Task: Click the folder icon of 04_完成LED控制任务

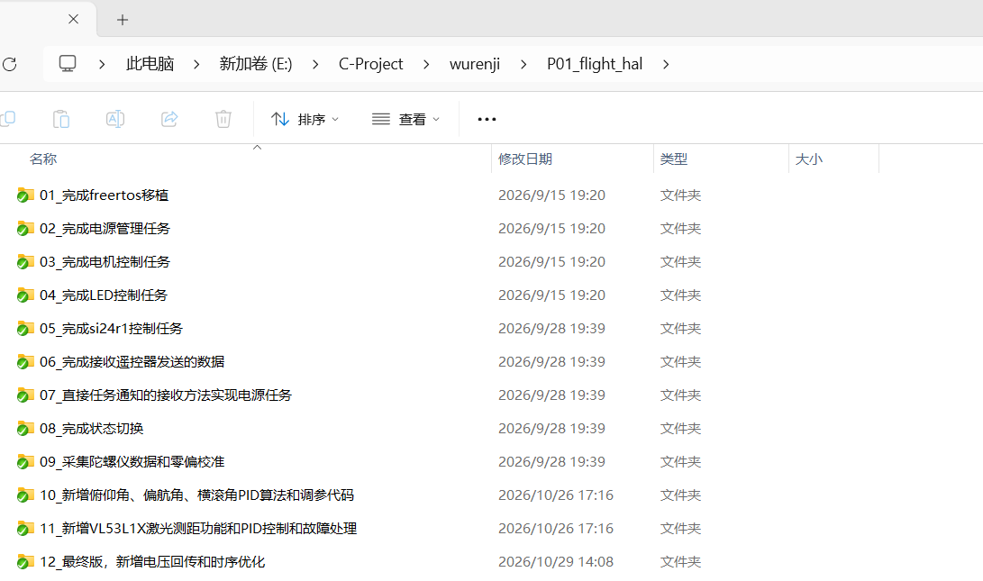Action: tap(25, 295)
